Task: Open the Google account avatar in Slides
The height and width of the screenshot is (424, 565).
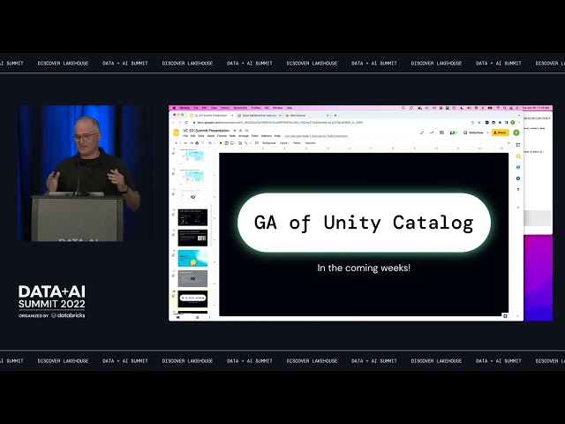Action: click(516, 132)
